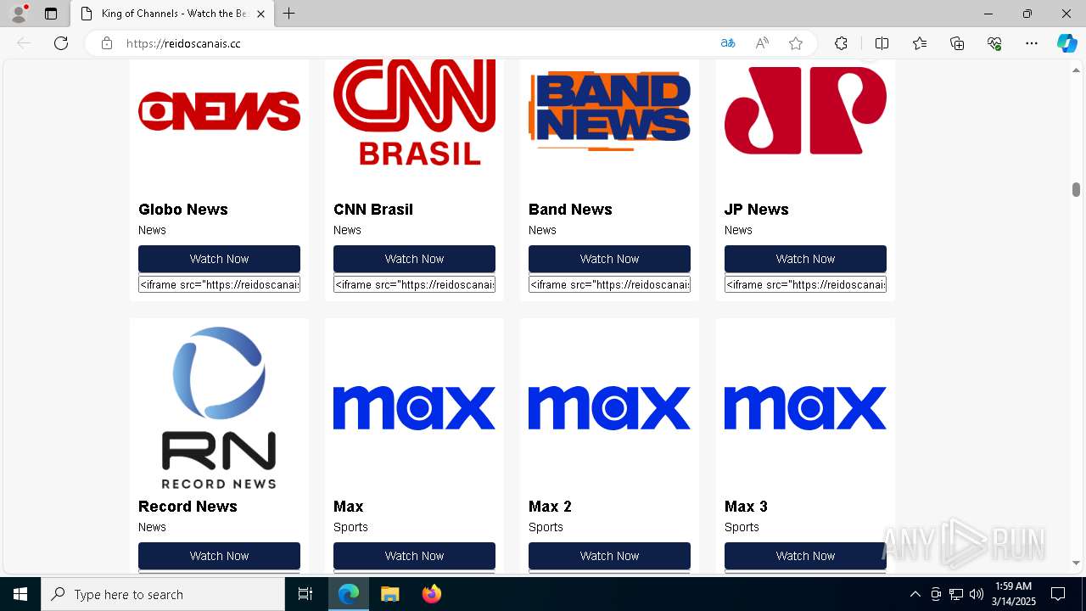Open the tab actions menu icon
Image resolution: width=1086 pixels, height=611 pixels.
click(x=51, y=14)
